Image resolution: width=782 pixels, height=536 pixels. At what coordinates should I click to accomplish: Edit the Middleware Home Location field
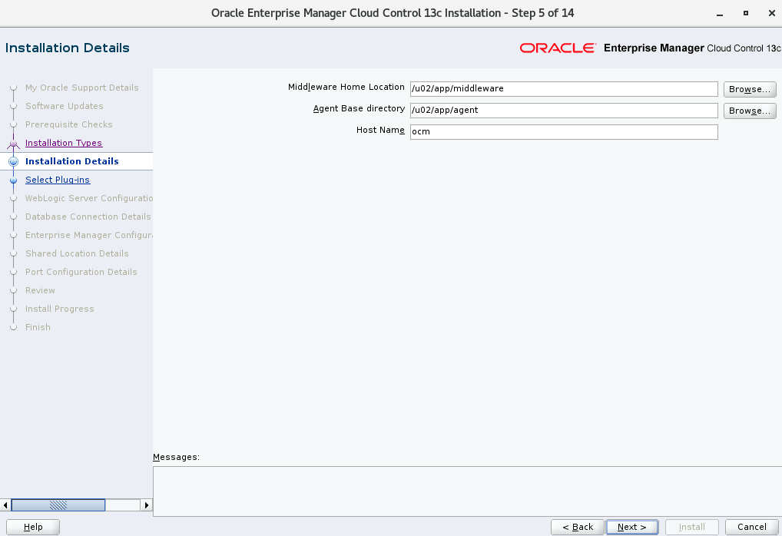pyautogui.click(x=564, y=89)
